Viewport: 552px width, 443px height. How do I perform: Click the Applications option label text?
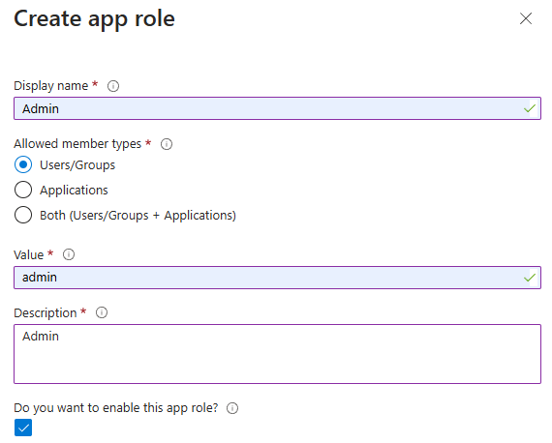point(74,191)
